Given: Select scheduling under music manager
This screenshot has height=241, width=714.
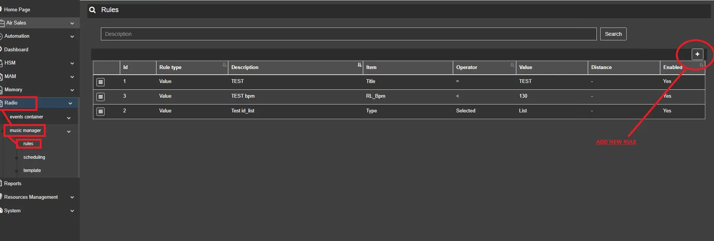Looking at the screenshot, I should pyautogui.click(x=34, y=157).
